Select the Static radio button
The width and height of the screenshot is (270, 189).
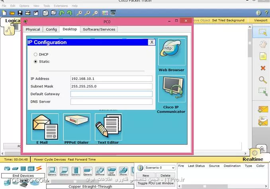click(35, 62)
